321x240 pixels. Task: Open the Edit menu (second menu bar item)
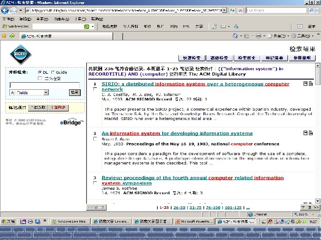click(25, 19)
